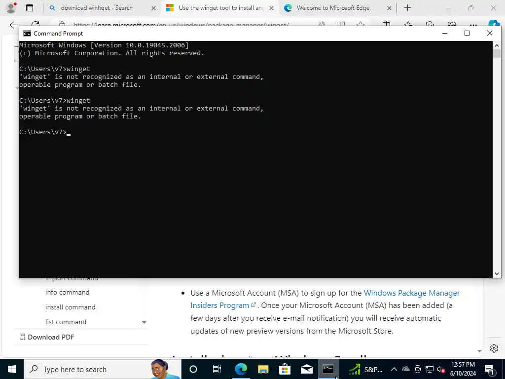Image resolution: width=505 pixels, height=379 pixels.
Task: Open Edge tab actions menu icon
Action: click(x=30, y=8)
